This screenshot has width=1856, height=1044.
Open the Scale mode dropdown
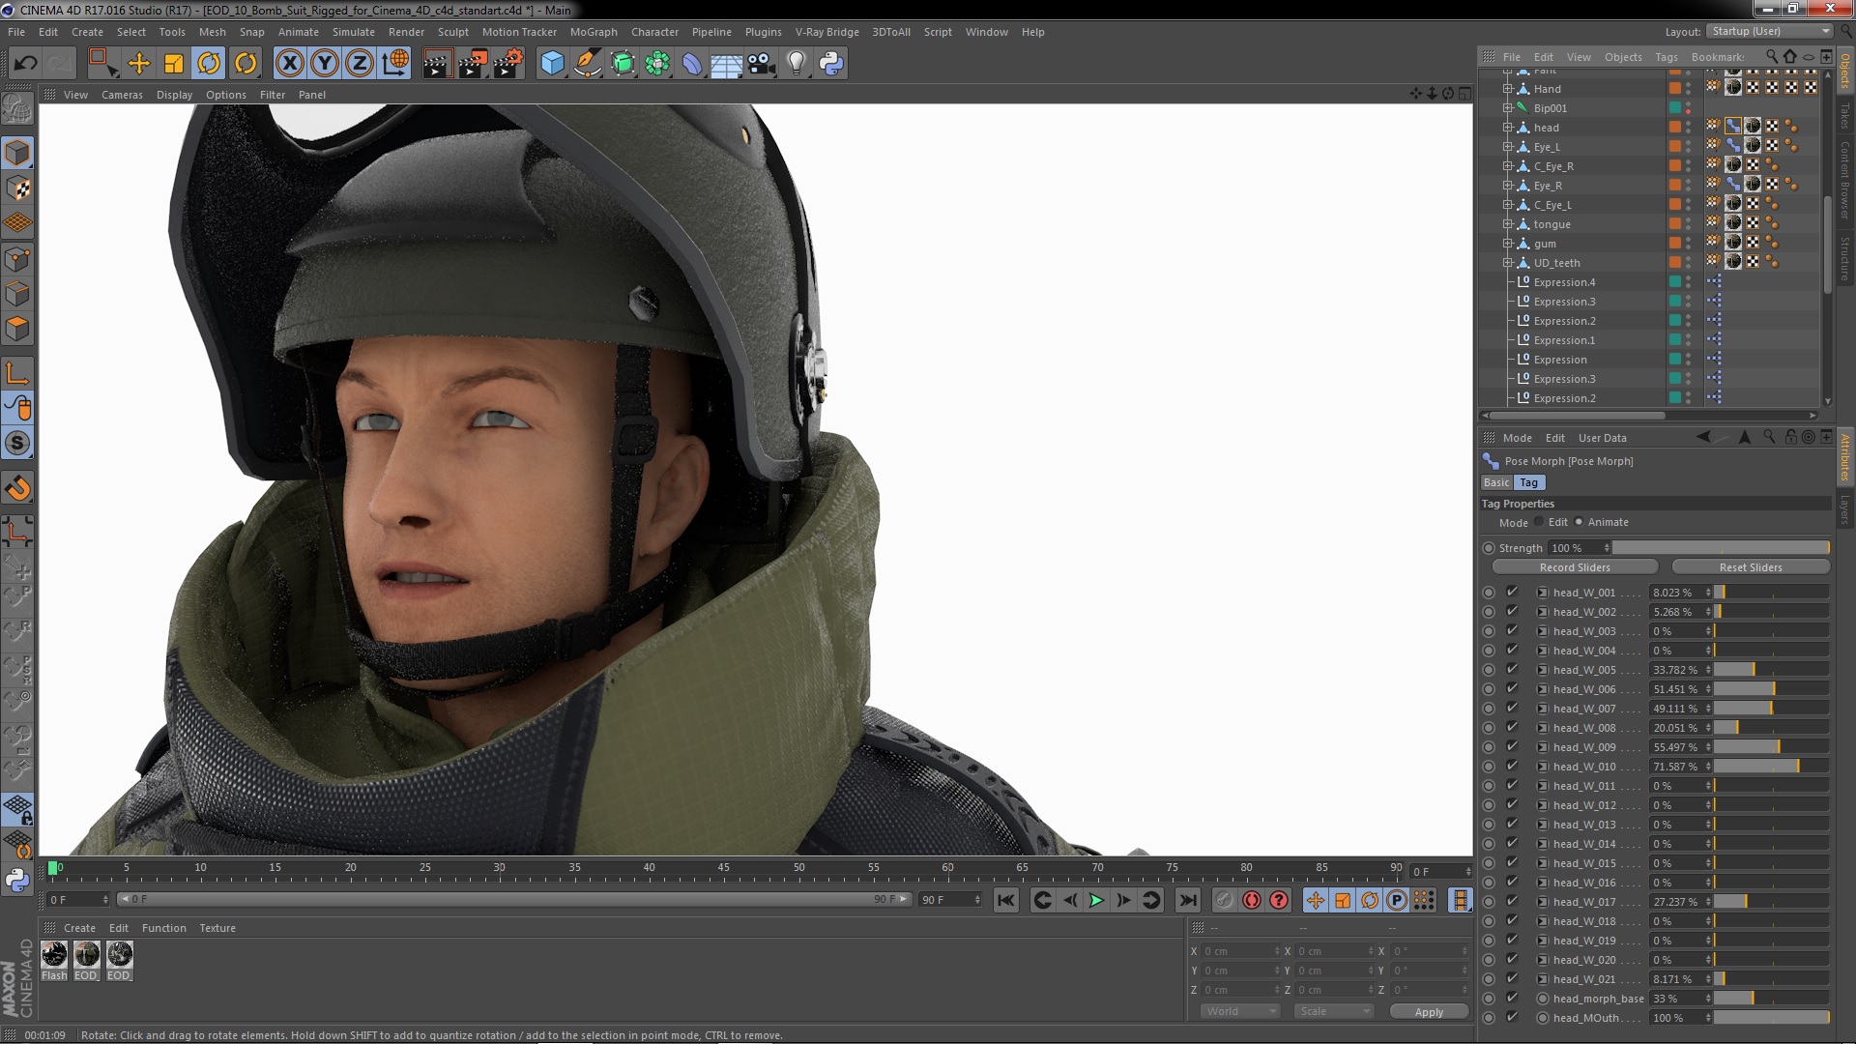1334,1011
